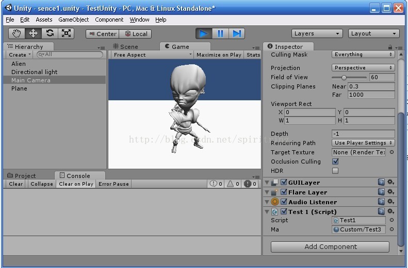
Task: Open the GameObject menu
Action: coord(73,20)
